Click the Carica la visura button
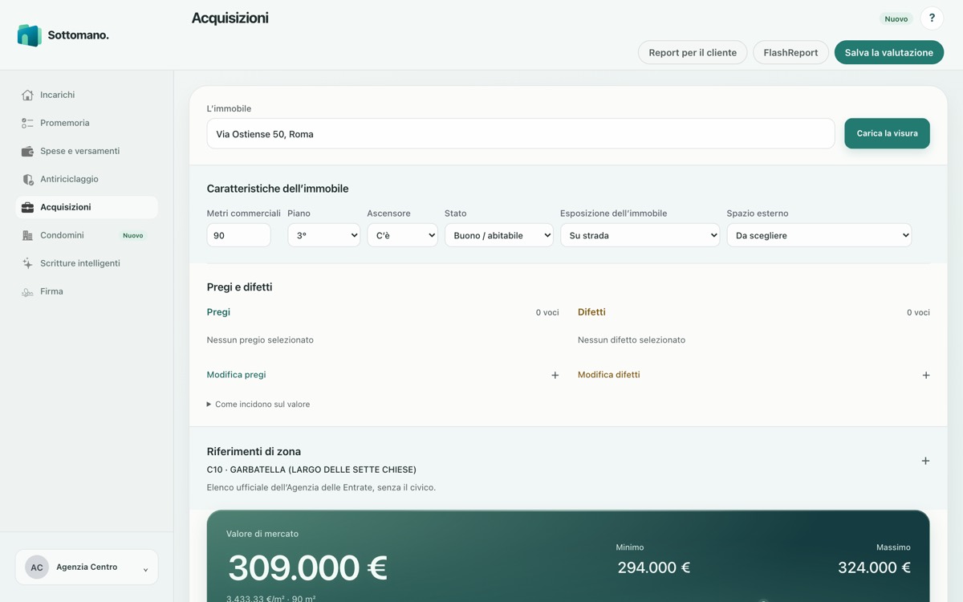This screenshot has width=963, height=602. tap(887, 133)
